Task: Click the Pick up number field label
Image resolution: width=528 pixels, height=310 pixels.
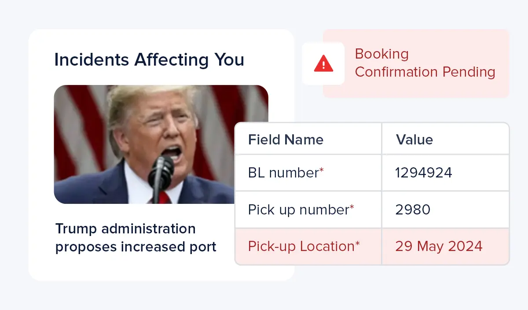Action: (x=298, y=210)
